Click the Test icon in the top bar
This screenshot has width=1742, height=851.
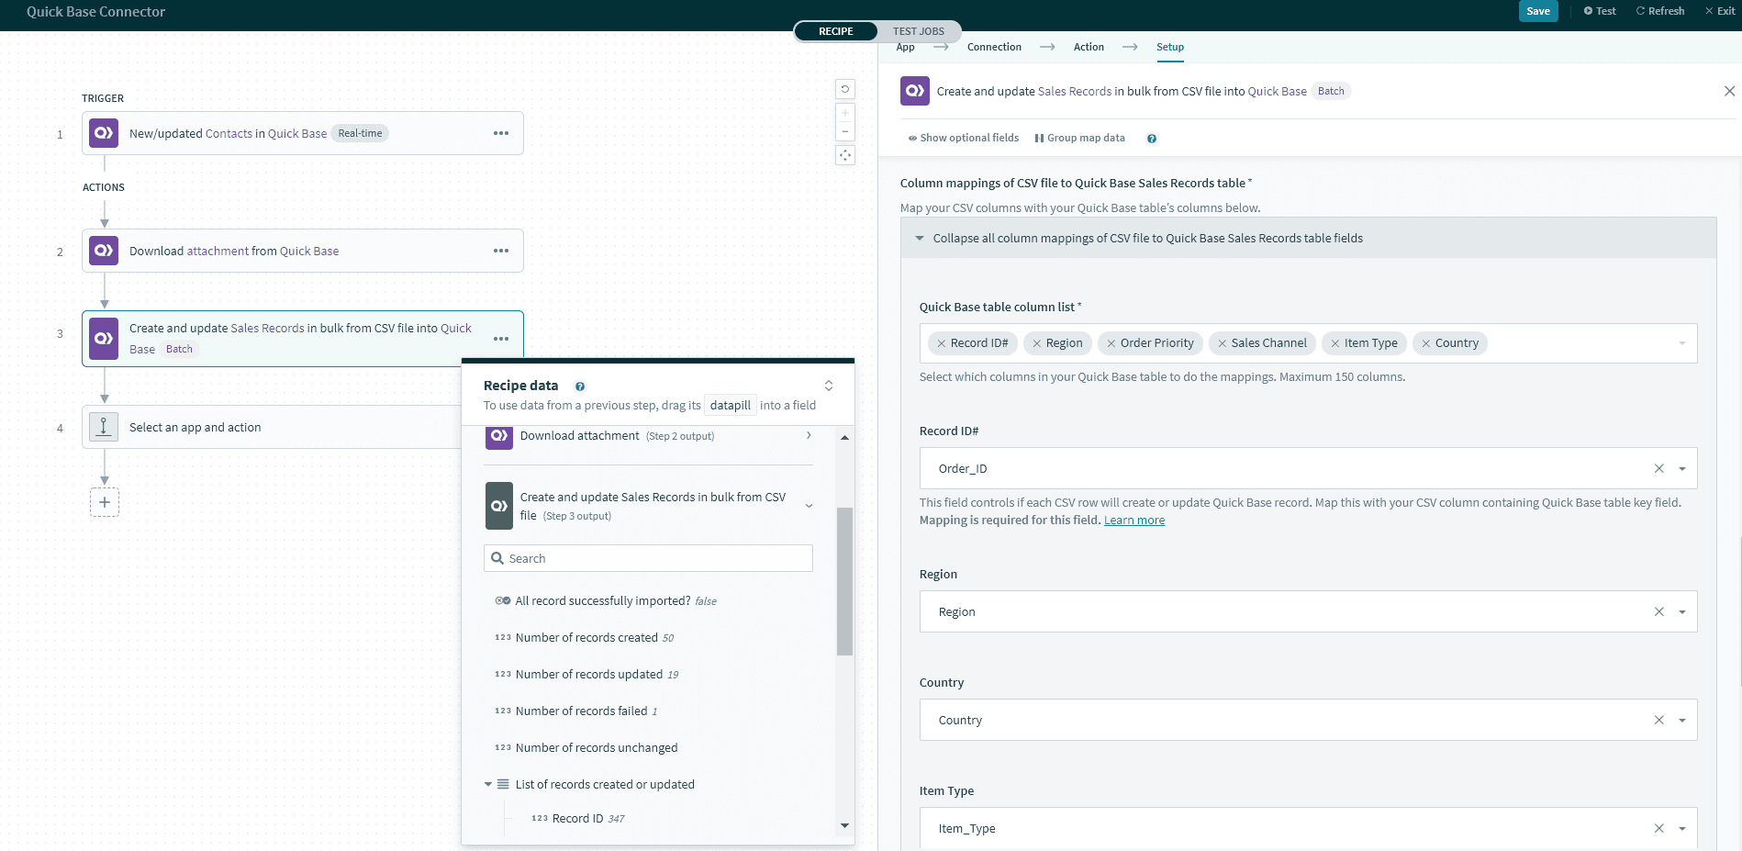(x=1587, y=10)
